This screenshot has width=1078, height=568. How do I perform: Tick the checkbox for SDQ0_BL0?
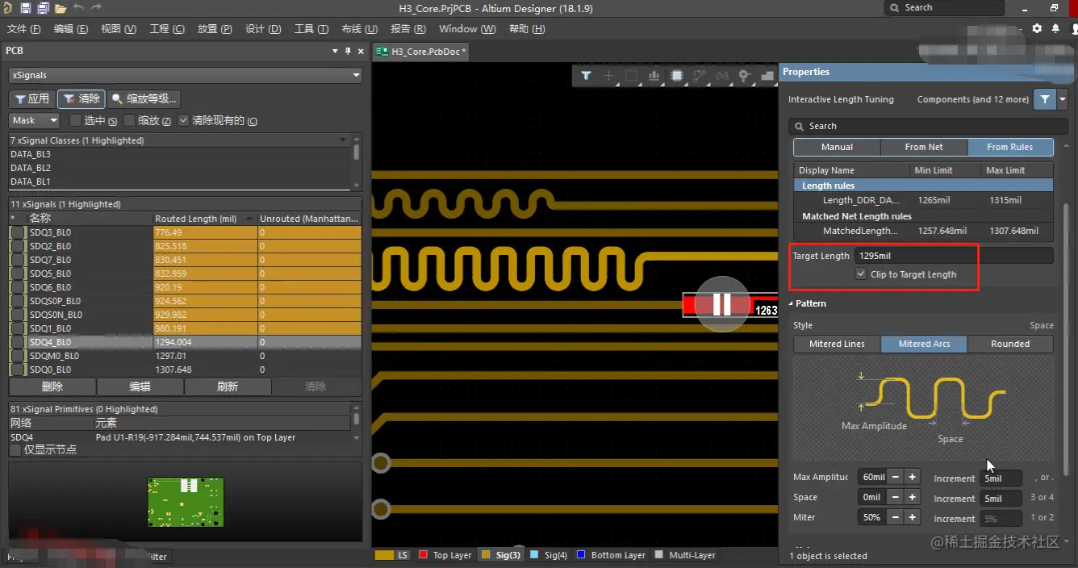(17, 370)
